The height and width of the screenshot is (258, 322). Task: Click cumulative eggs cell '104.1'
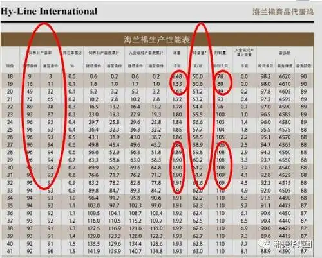pyautogui.click(x=115, y=213)
